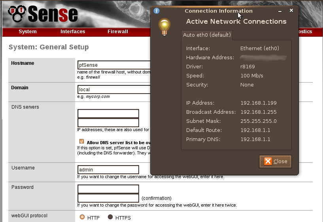Click the webGUI protocol label

coord(29,216)
